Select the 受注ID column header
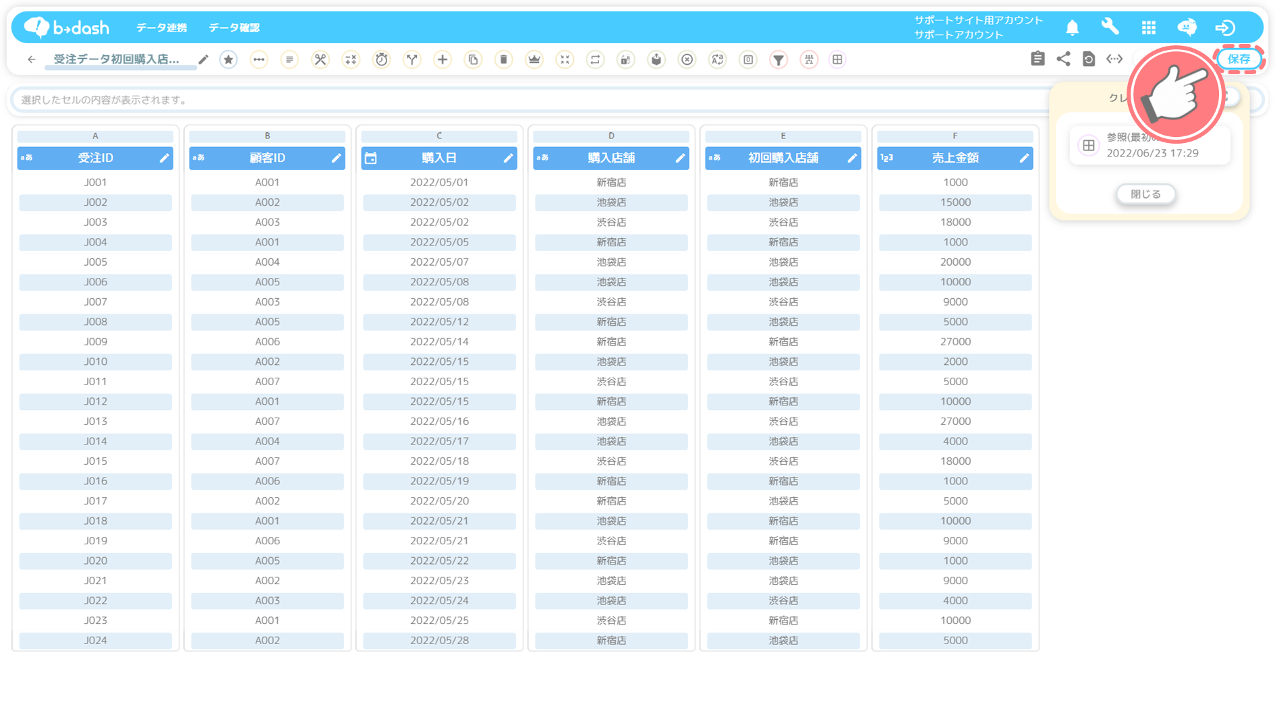1275x717 pixels. (95, 158)
